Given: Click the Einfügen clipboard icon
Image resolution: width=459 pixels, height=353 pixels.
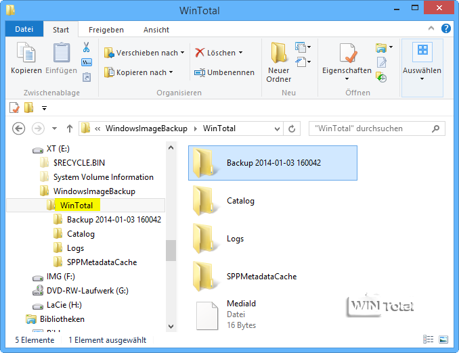Looking at the screenshot, I should (62, 52).
